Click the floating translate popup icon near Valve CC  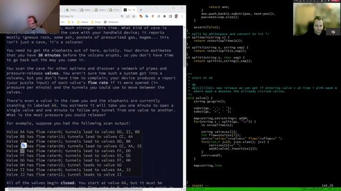point(23,145)
